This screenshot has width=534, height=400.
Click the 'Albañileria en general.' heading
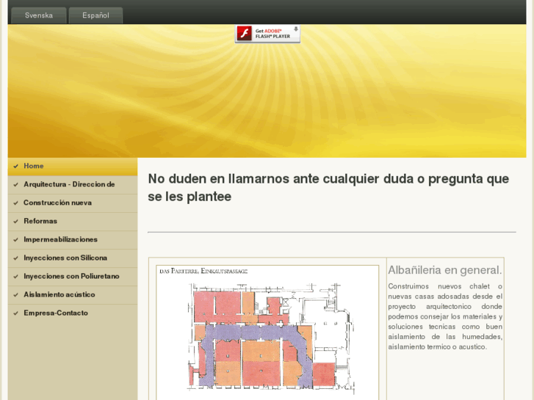[x=445, y=270]
